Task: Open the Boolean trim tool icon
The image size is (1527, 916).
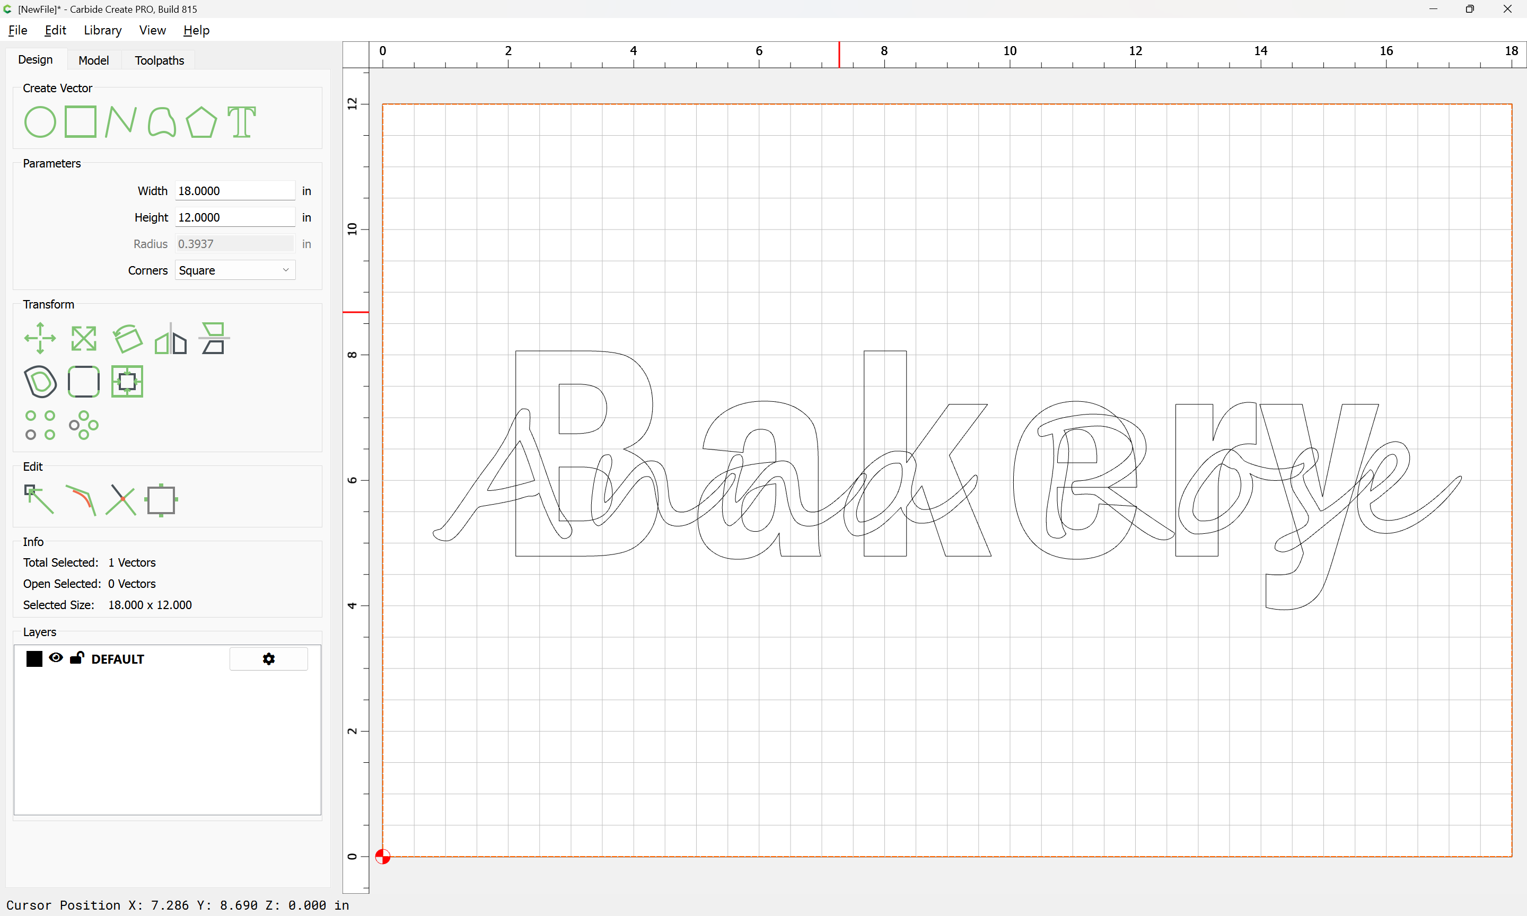Action: tap(127, 382)
